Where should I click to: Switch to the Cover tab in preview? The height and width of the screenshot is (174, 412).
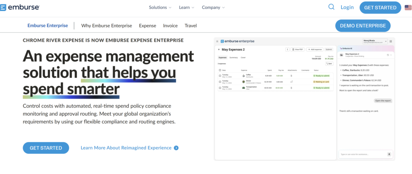pos(243,57)
